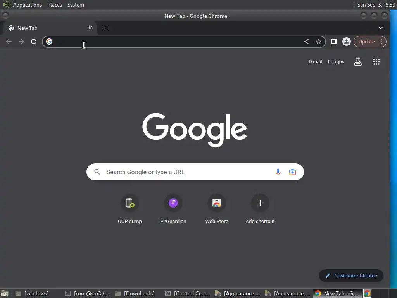This screenshot has width=397, height=298.
Task: Open the Gmail link
Action: coord(315,62)
